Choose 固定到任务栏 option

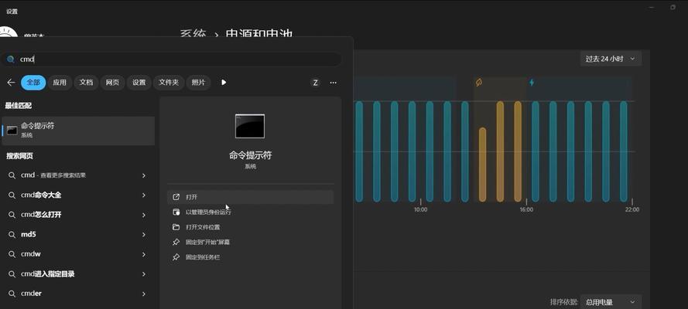click(251, 257)
